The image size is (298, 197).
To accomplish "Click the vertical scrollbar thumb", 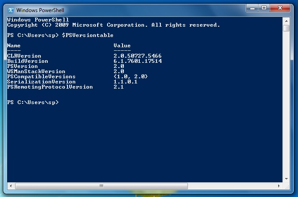I will pos(286,28).
